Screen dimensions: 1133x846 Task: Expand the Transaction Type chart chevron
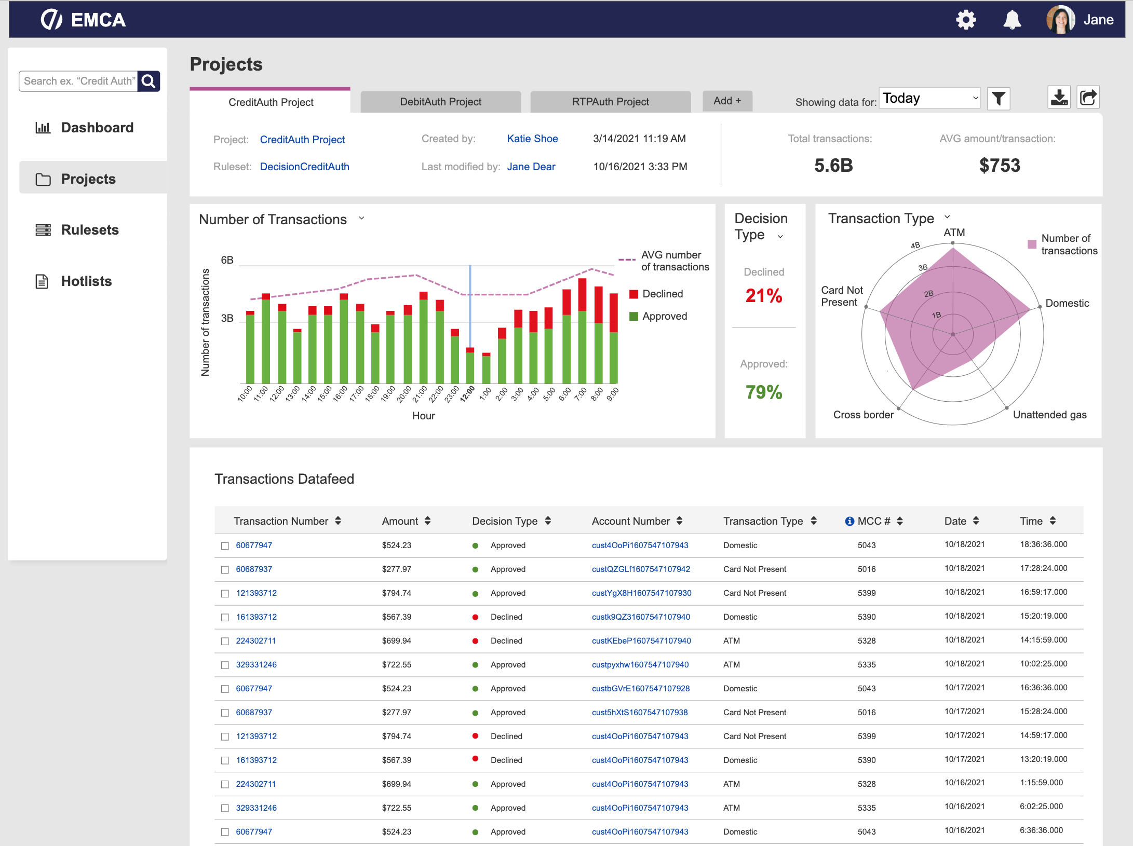tap(947, 217)
